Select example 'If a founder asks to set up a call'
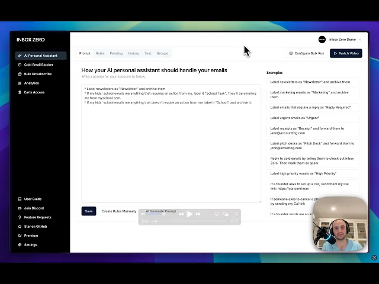The image size is (379, 284). [x=313, y=186]
